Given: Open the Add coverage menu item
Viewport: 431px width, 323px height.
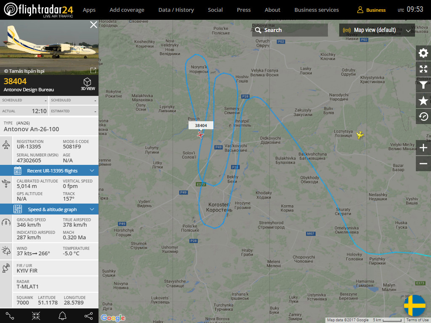Looking at the screenshot, I should (127, 10).
